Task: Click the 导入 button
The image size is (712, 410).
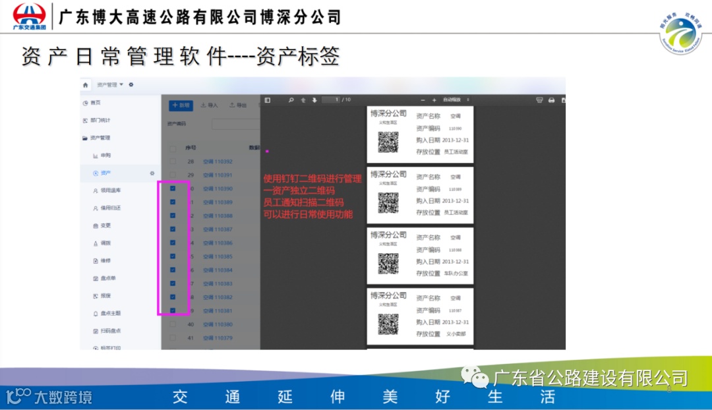Action: coord(210,105)
